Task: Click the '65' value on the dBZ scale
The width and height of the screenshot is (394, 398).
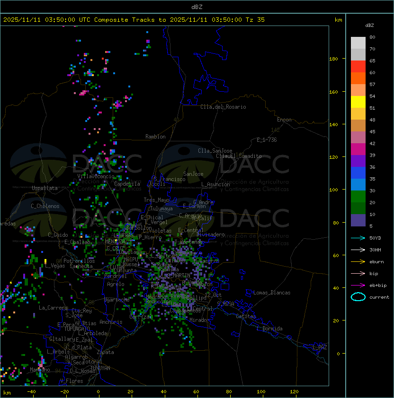Action: 372,61
